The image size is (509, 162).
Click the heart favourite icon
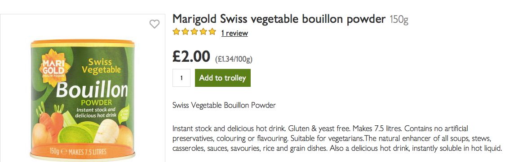(155, 24)
